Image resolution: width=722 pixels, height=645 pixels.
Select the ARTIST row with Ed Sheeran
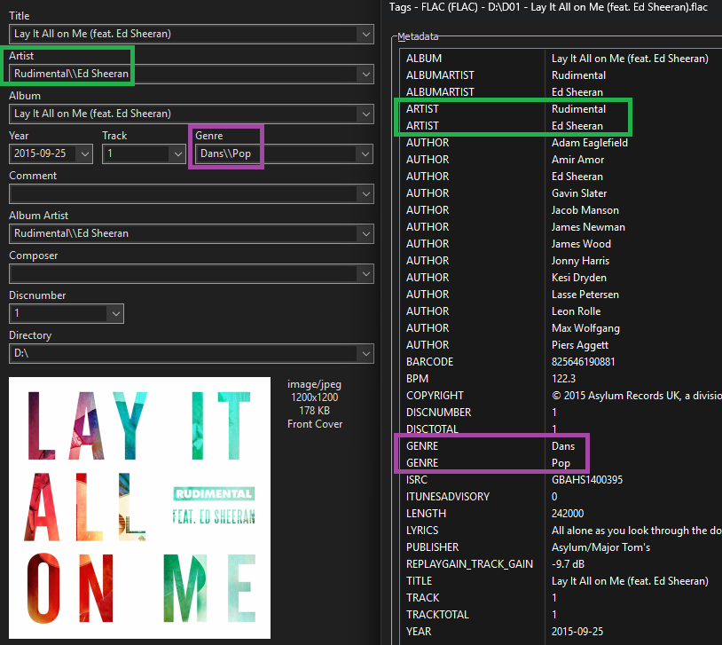[561, 126]
